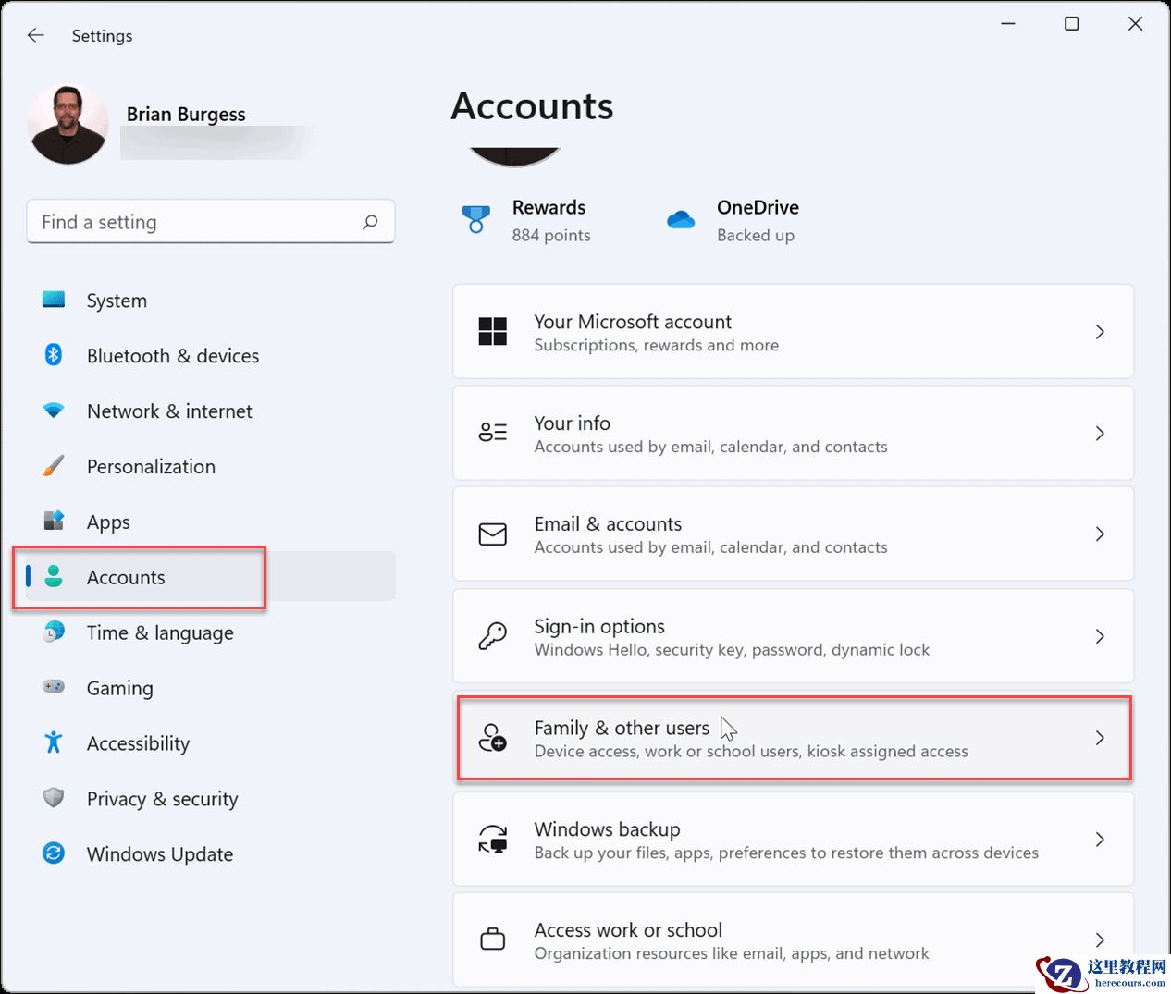Click the OneDrive cloud icon
The height and width of the screenshot is (994, 1171).
681,220
